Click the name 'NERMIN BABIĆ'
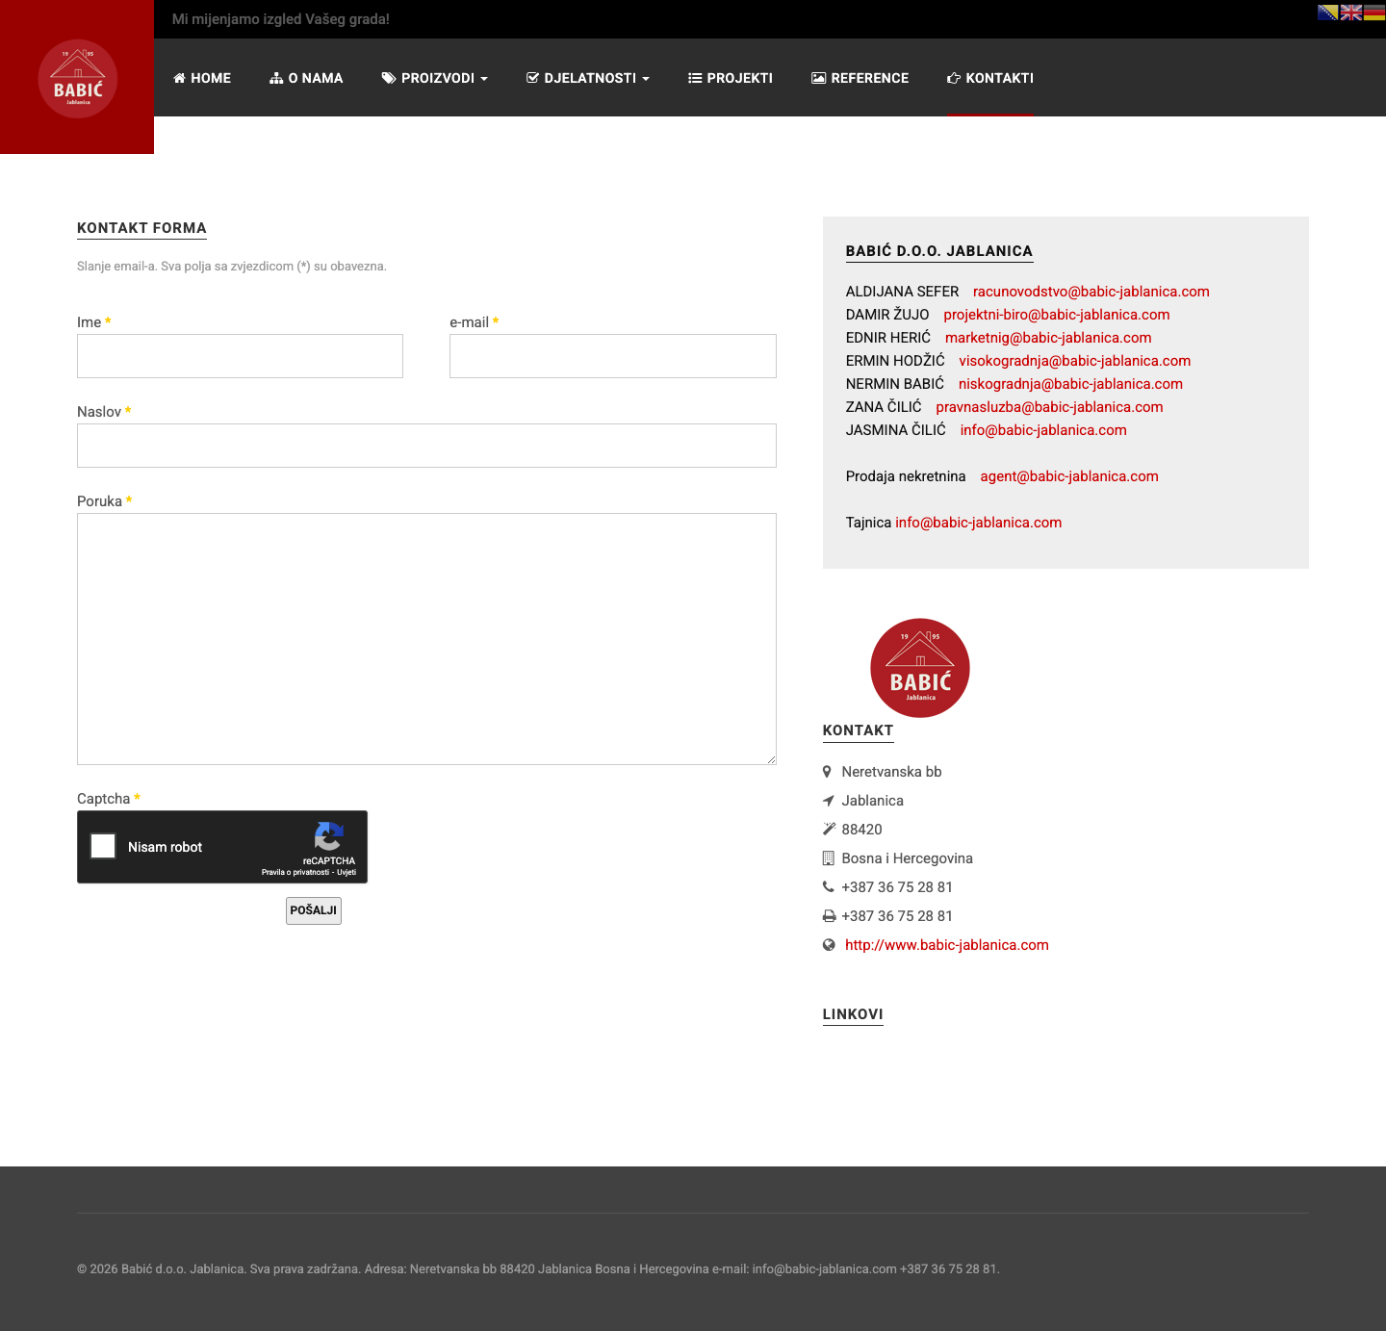Screen dimensions: 1386x1331 point(895,384)
